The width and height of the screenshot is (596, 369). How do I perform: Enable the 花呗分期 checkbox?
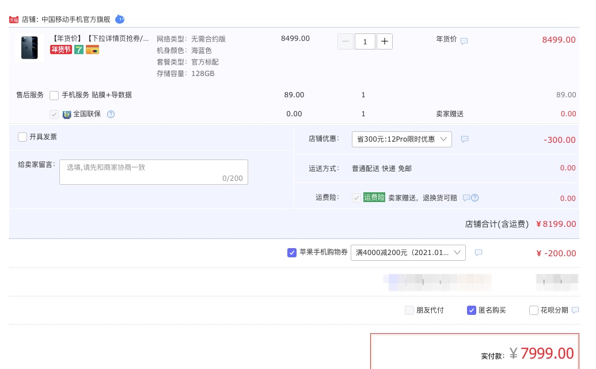534,310
